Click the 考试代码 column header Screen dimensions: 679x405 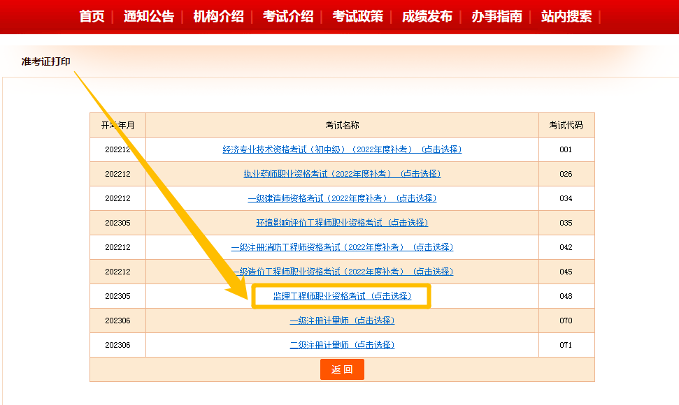click(x=566, y=126)
